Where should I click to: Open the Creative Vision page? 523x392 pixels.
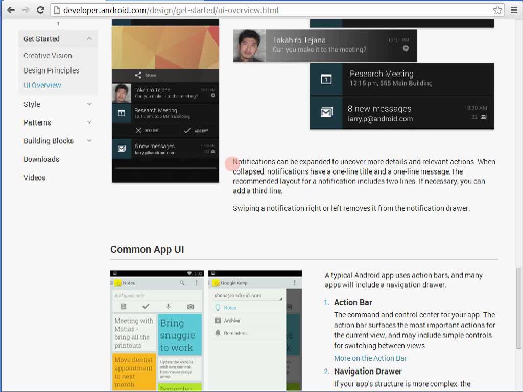pyautogui.click(x=47, y=56)
